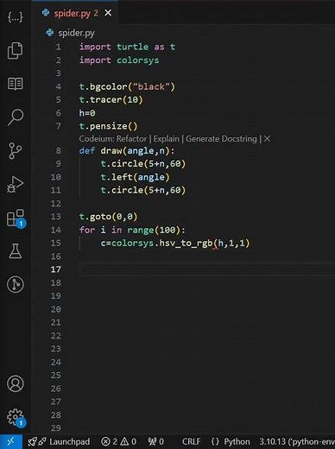Open the Search view

15,117
